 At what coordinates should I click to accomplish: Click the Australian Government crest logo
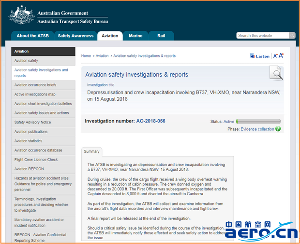click(x=21, y=15)
